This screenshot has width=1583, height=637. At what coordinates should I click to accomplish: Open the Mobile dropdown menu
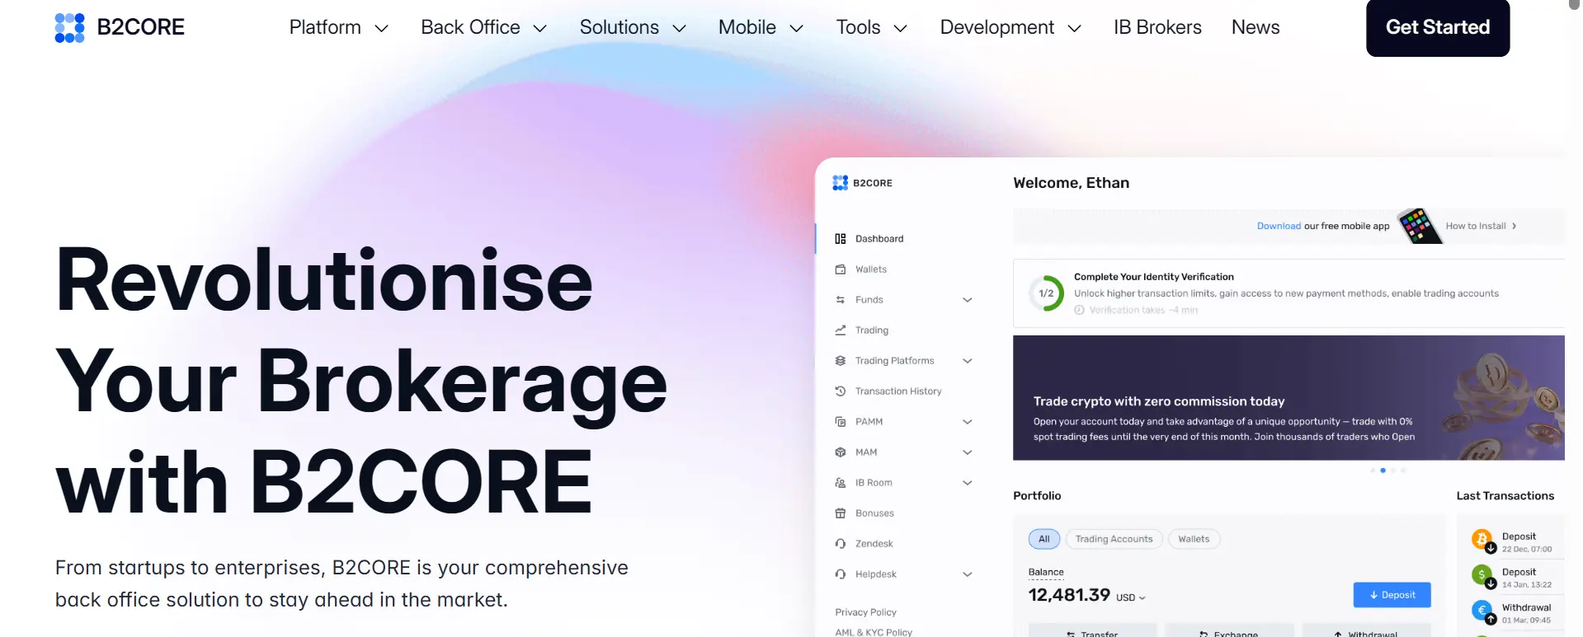761,27
